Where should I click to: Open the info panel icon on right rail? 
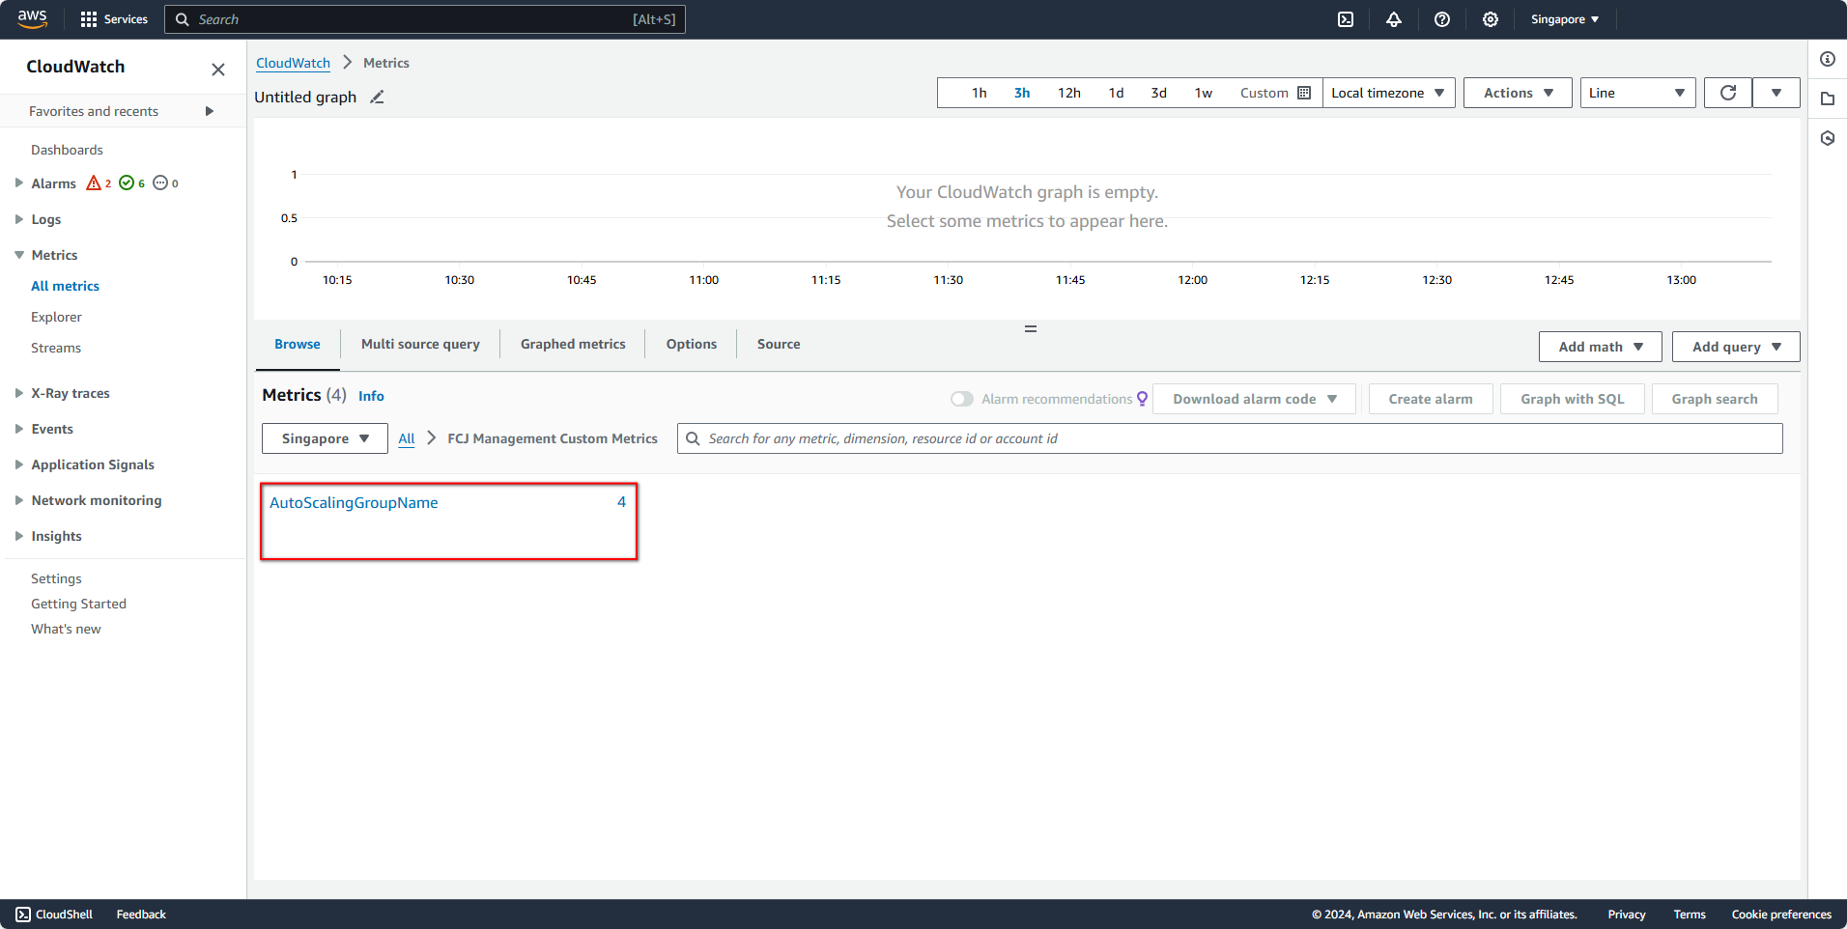coord(1828,59)
